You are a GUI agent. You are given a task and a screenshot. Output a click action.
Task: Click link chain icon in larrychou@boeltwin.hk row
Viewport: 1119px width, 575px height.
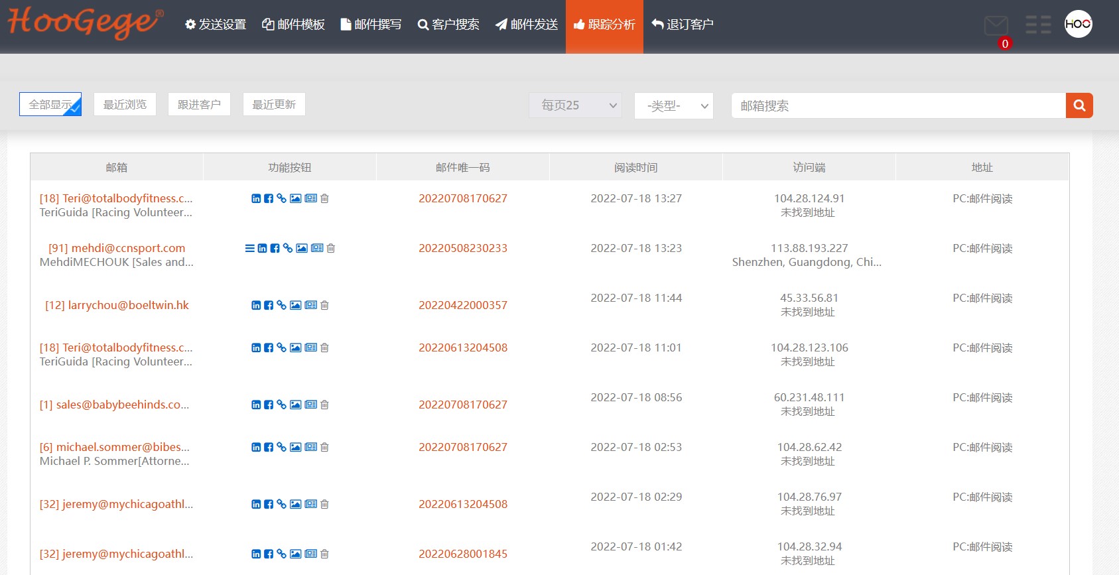coord(281,305)
